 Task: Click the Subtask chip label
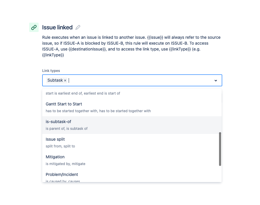[x=55, y=80]
